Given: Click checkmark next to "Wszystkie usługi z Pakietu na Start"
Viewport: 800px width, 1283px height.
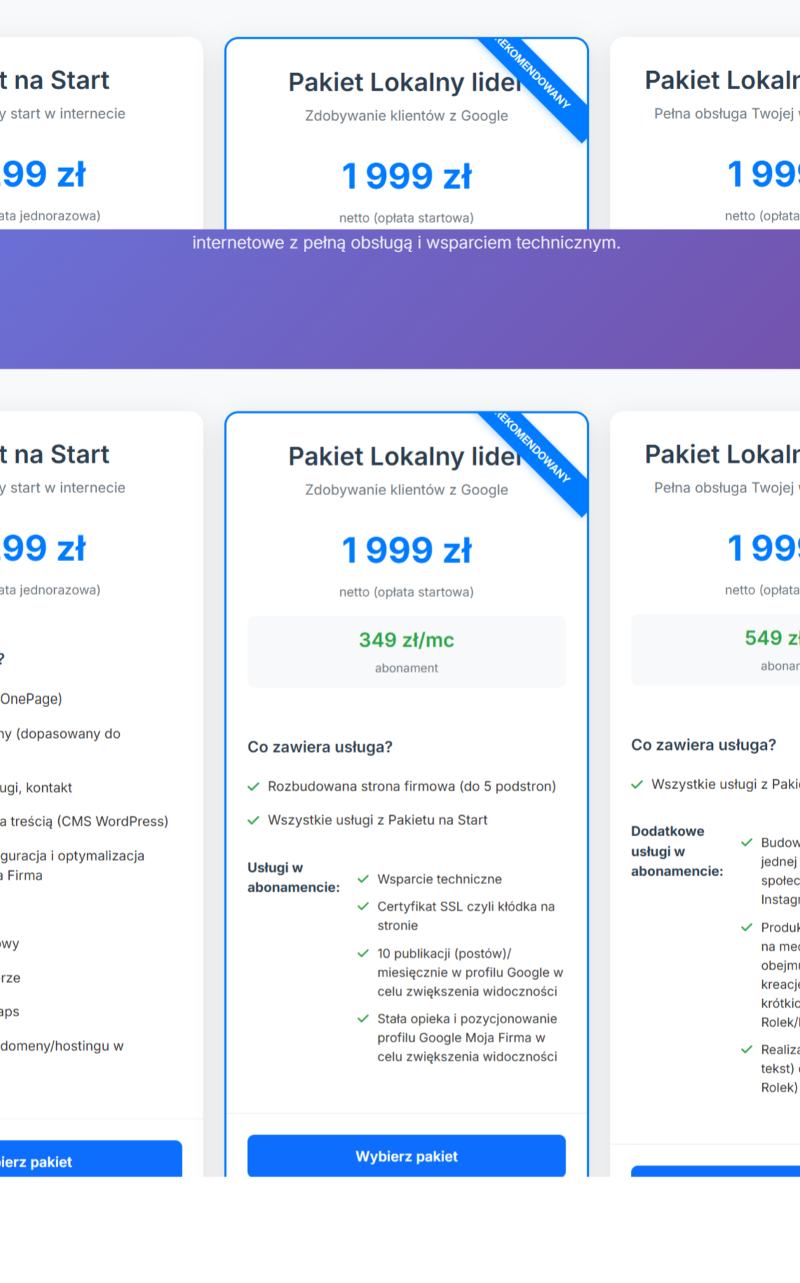Looking at the screenshot, I should tap(253, 820).
